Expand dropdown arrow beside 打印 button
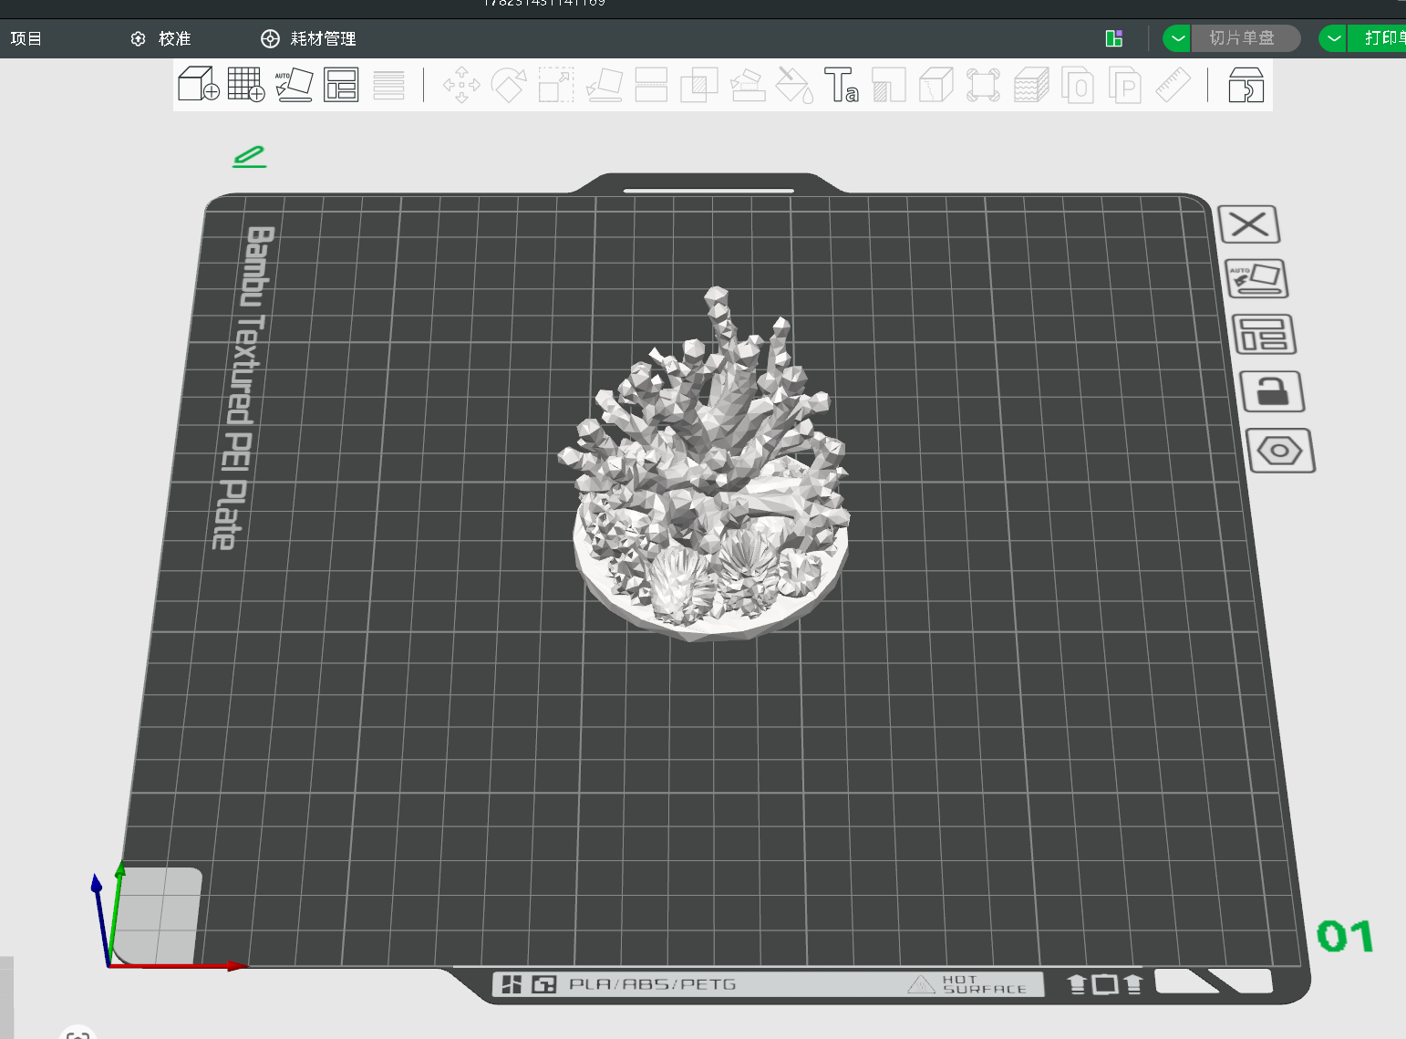 pos(1333,38)
